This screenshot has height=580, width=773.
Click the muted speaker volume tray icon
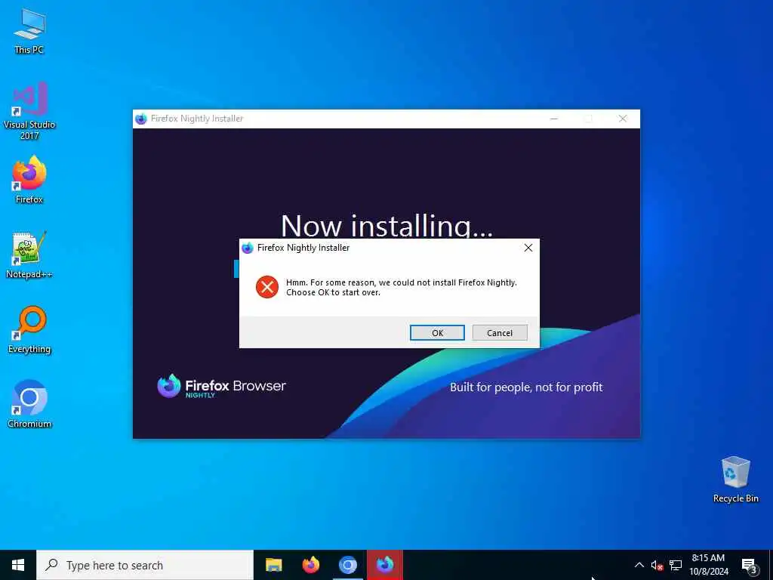pos(657,566)
